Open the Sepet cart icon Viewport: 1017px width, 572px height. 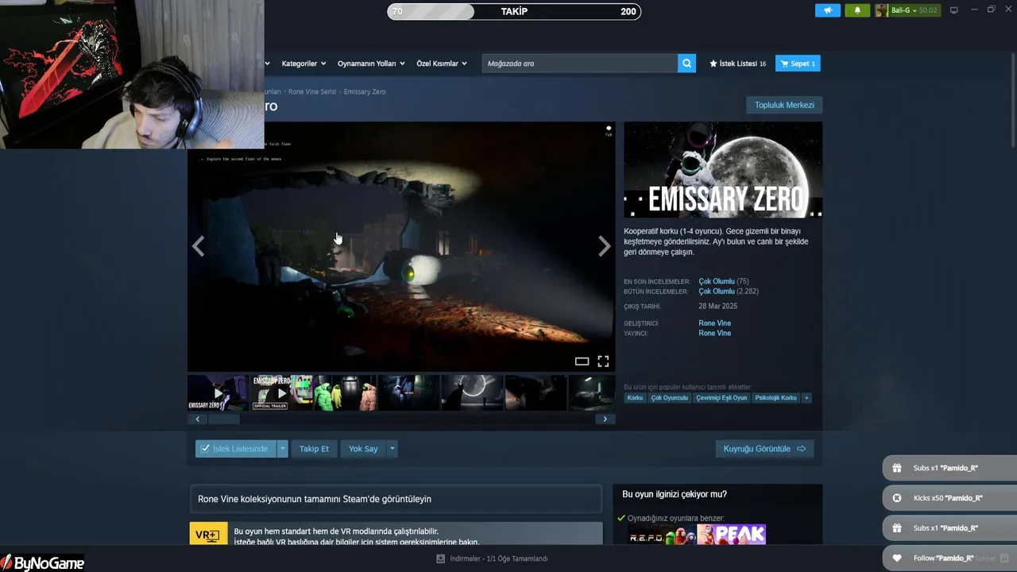coord(784,64)
